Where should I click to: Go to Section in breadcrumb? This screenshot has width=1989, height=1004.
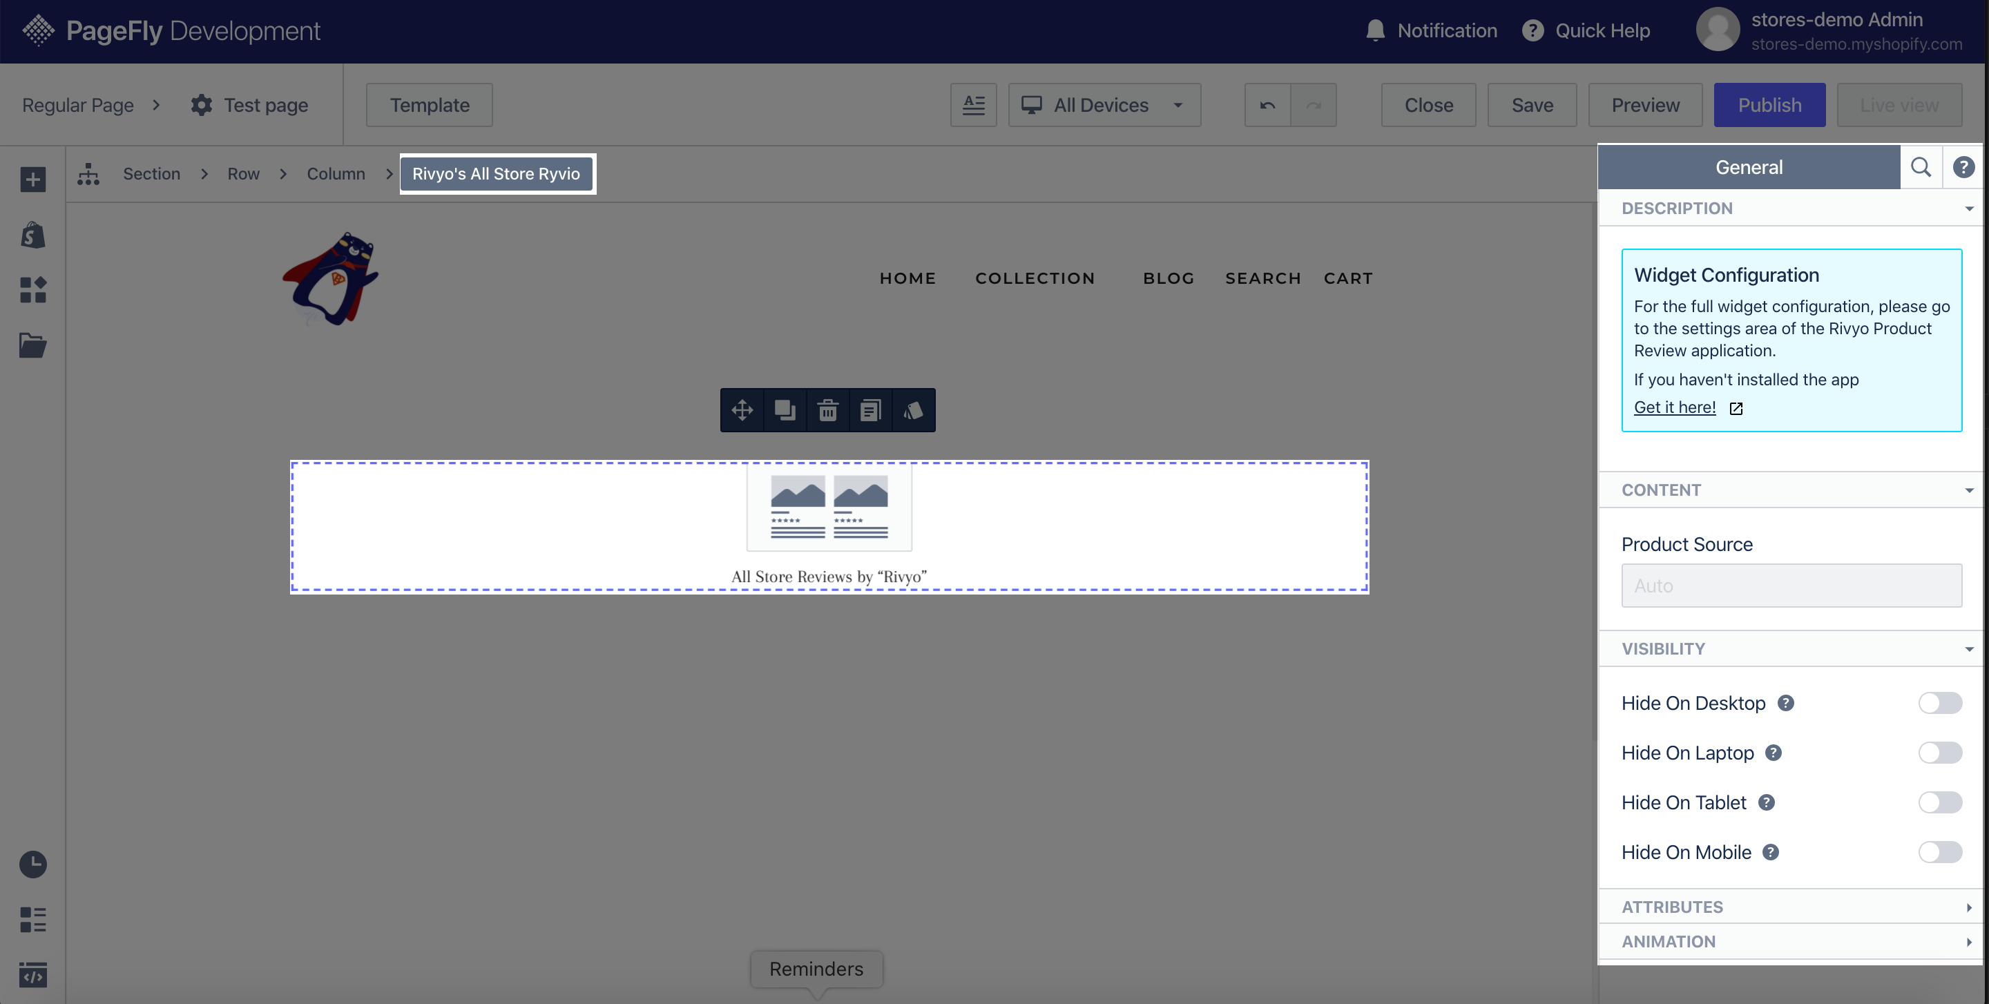pos(151,173)
